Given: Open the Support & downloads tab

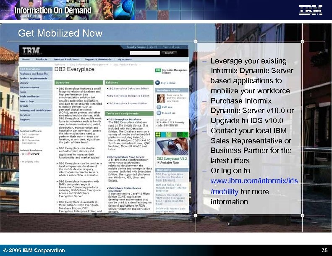Looking at the screenshot, I should (98, 59).
